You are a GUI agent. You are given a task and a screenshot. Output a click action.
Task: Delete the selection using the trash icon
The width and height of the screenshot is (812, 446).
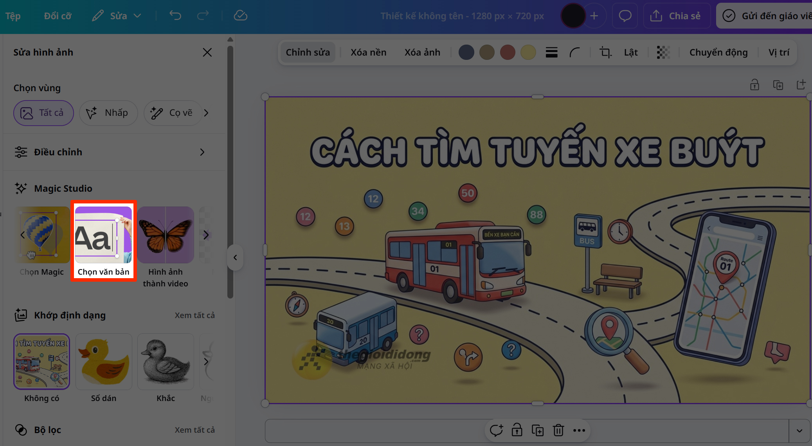558,430
